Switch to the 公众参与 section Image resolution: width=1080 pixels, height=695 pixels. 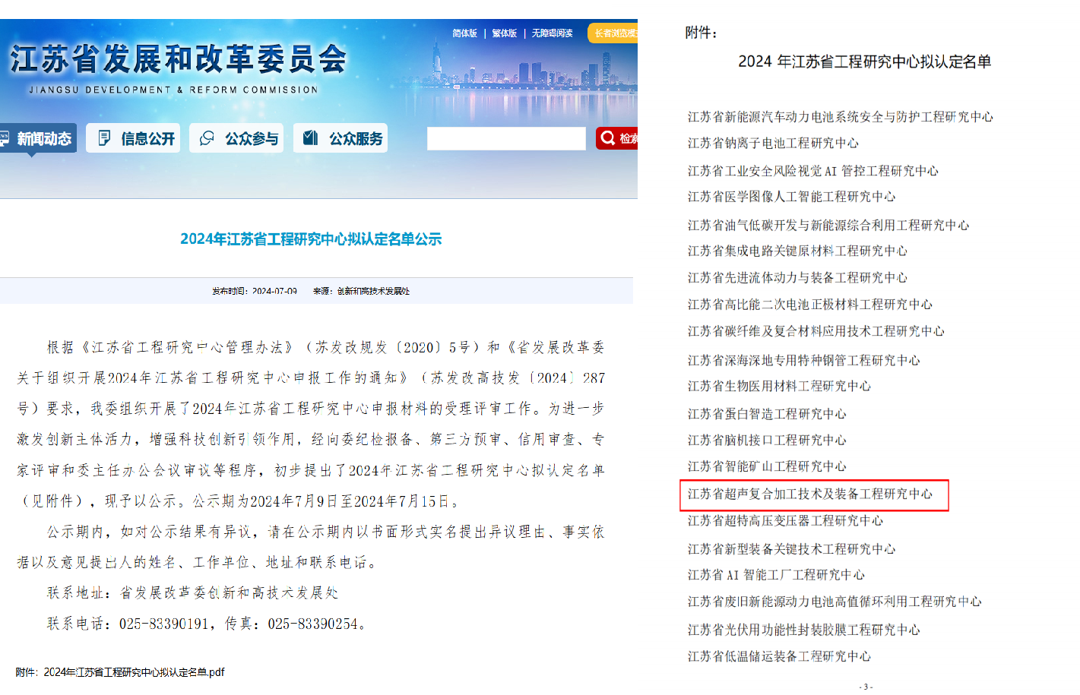(x=236, y=138)
